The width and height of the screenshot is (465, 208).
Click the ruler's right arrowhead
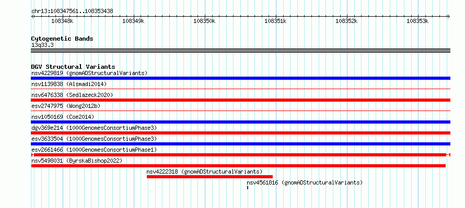pyautogui.click(x=449, y=16)
